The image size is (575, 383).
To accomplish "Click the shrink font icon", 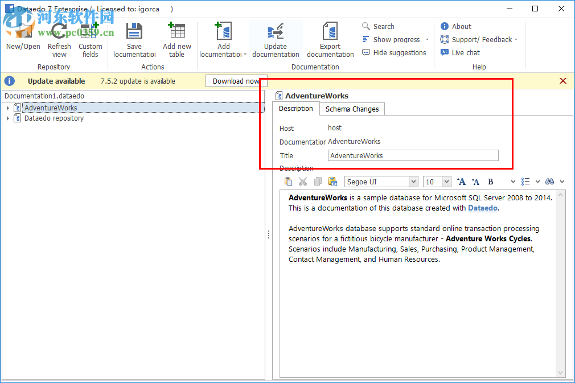I will 475,182.
